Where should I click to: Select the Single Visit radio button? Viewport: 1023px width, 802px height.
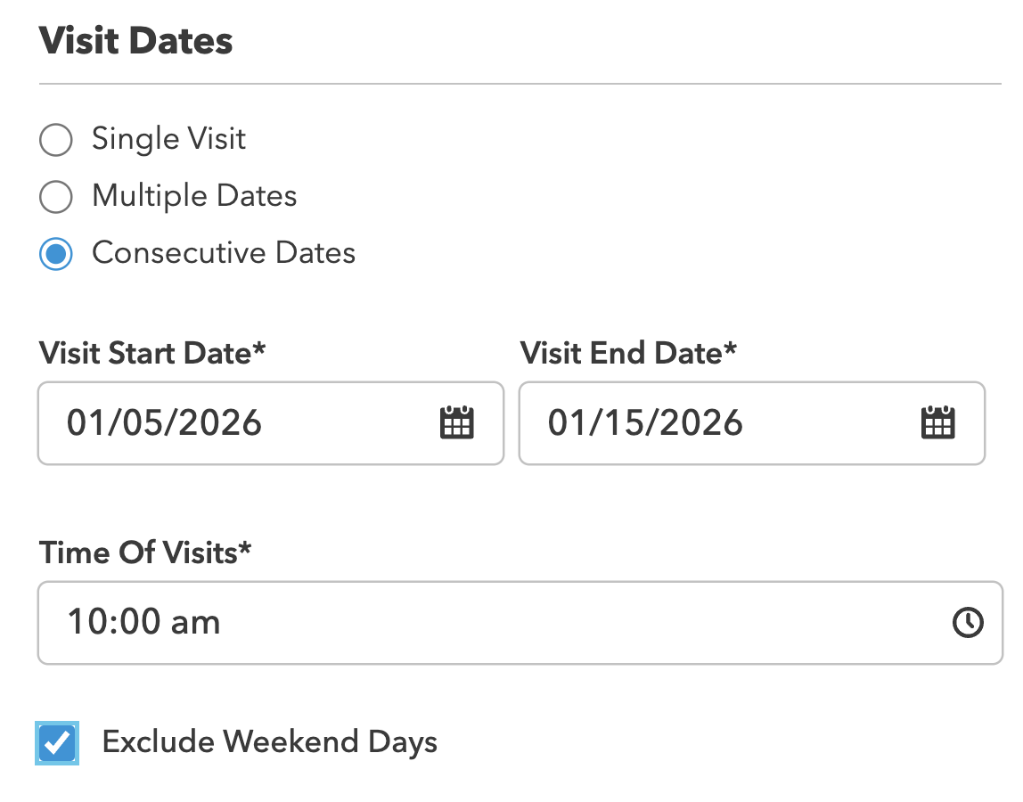click(x=55, y=140)
